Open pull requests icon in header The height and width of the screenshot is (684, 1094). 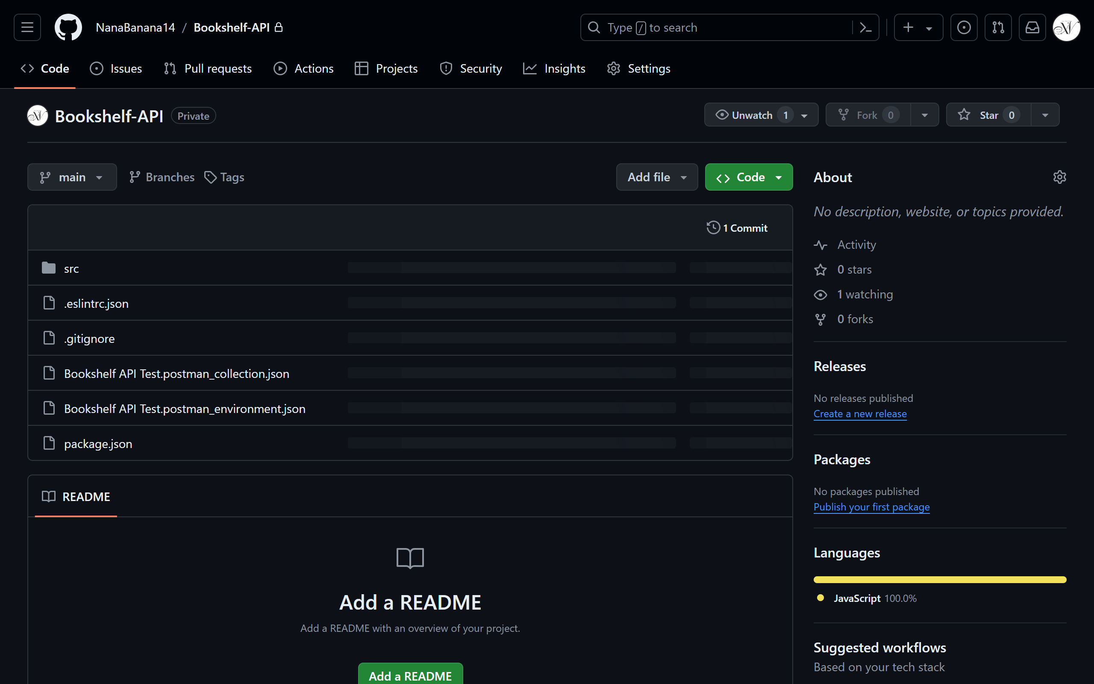click(x=998, y=28)
